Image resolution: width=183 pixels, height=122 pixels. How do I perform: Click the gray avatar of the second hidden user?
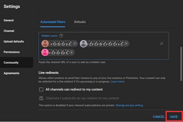(x=83, y=44)
